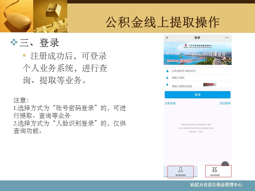255x191 pixels.
Task: Open the three-dots more menu
Action: tap(227, 38)
